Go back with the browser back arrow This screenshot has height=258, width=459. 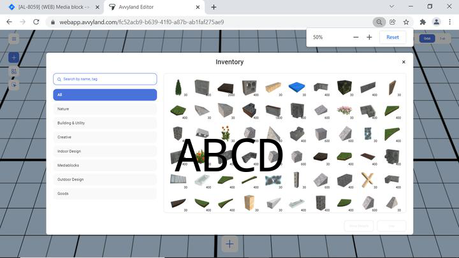pyautogui.click(x=9, y=22)
